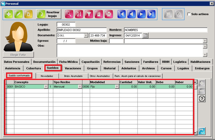Click the magnifying glass search icon
The width and height of the screenshot is (215, 140).
[69, 14]
